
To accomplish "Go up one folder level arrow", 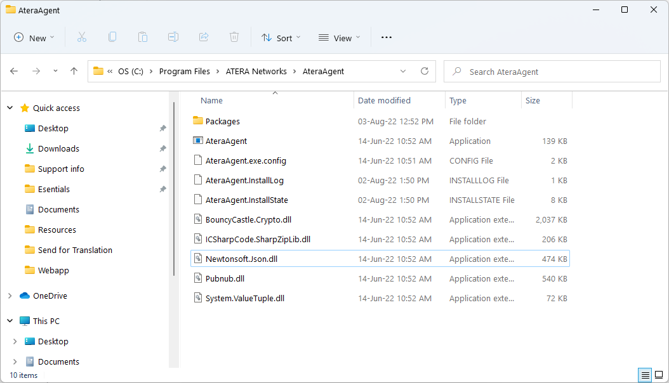I will (74, 71).
